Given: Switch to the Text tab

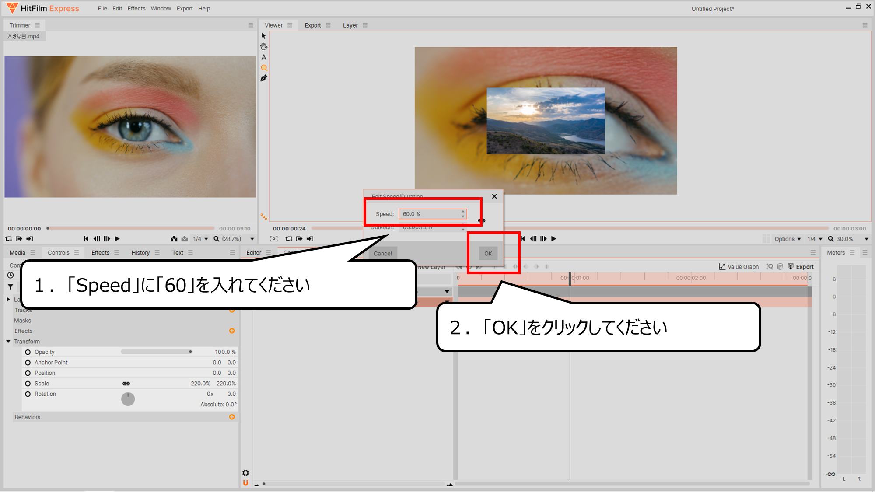Looking at the screenshot, I should (x=178, y=252).
